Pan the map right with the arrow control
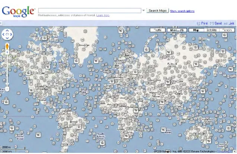 coord(11,35)
